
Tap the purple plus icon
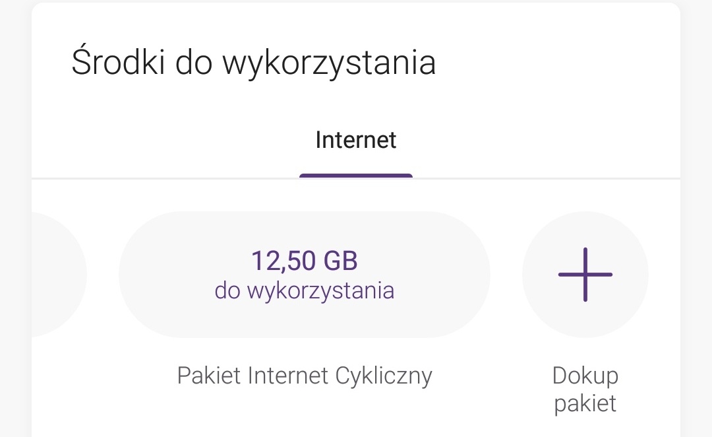(x=585, y=275)
